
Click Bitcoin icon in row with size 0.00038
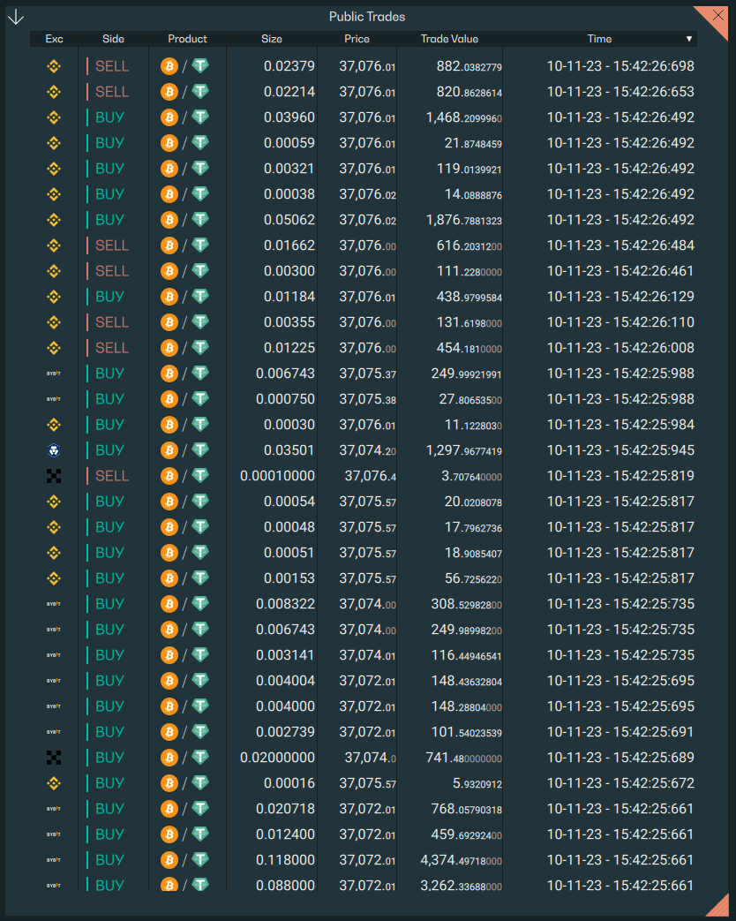[169, 194]
